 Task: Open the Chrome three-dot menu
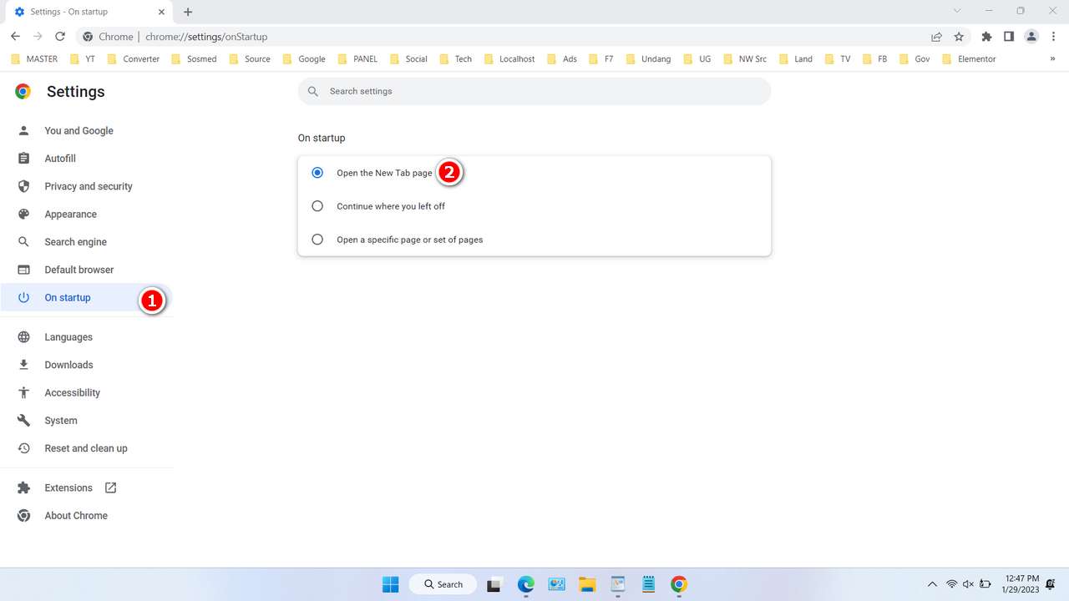pyautogui.click(x=1054, y=36)
